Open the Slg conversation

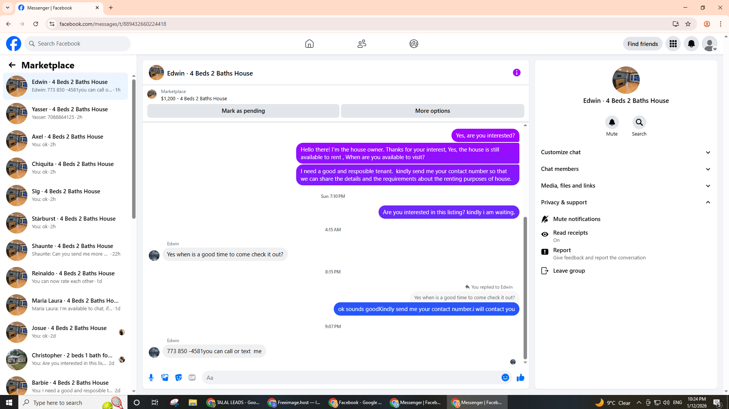click(x=66, y=195)
